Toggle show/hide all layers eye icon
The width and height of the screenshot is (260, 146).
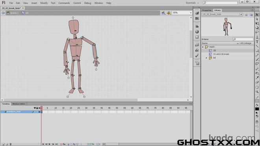pyautogui.click(x=35, y=108)
